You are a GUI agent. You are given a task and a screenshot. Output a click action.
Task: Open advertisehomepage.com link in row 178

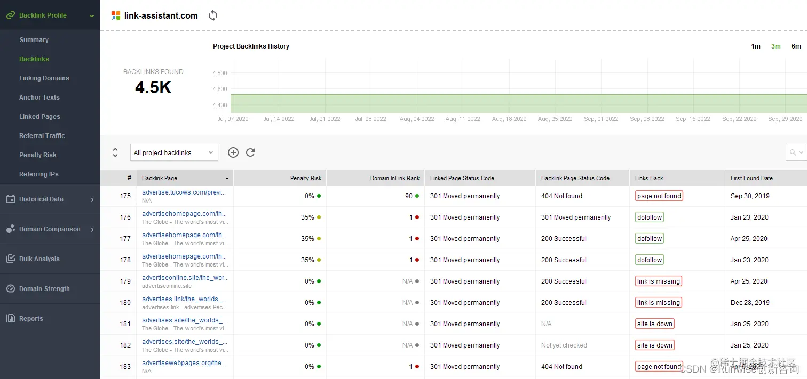(x=184, y=256)
